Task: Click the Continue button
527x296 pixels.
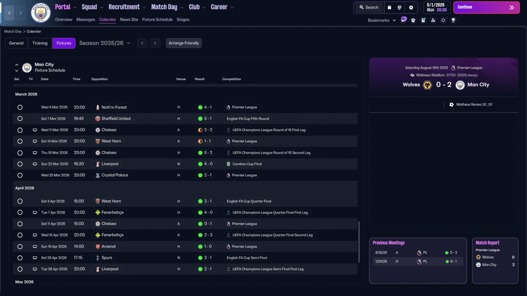Action: pyautogui.click(x=486, y=7)
